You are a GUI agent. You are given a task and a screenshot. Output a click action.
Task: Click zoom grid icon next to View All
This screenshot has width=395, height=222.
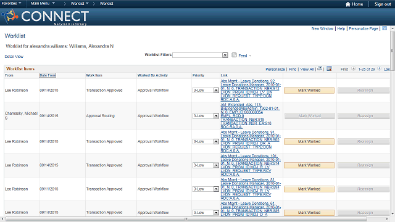320,68
